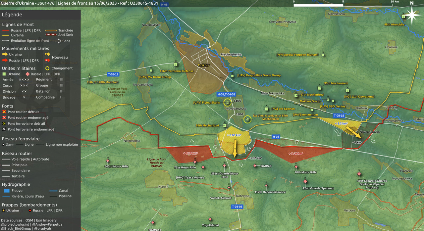Viewport: 424px width, 231px height.
Task: Select the circled Da Vinci's Wolves marker
Action: click(247, 119)
